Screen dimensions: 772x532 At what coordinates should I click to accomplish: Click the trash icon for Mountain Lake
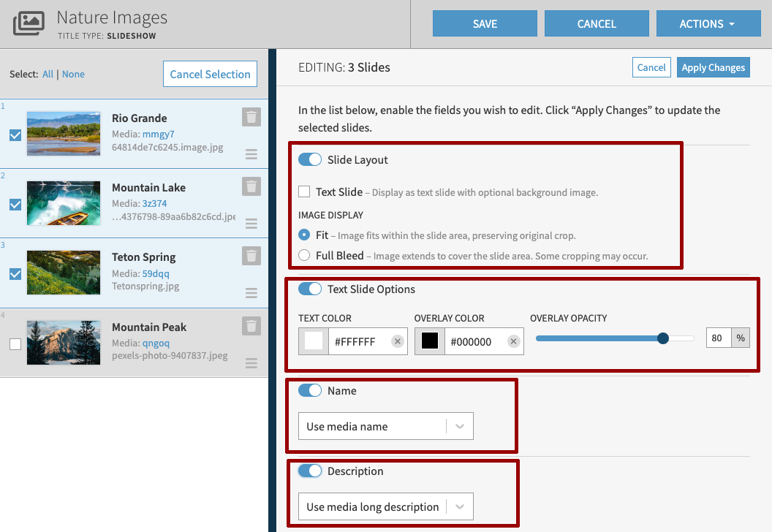pos(251,186)
